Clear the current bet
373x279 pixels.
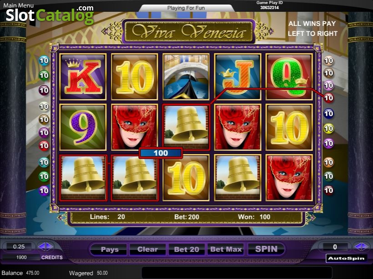pos(147,249)
